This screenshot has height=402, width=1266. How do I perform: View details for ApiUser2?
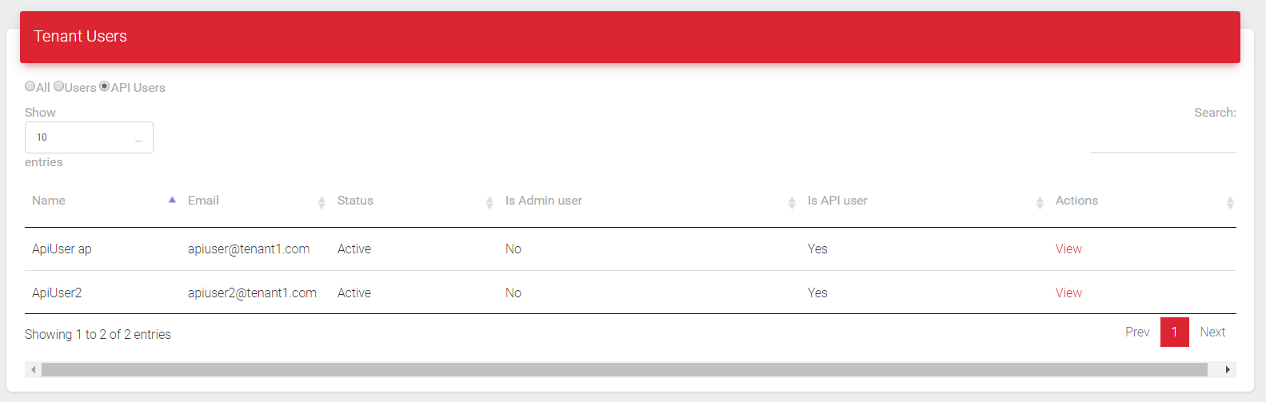click(1068, 293)
